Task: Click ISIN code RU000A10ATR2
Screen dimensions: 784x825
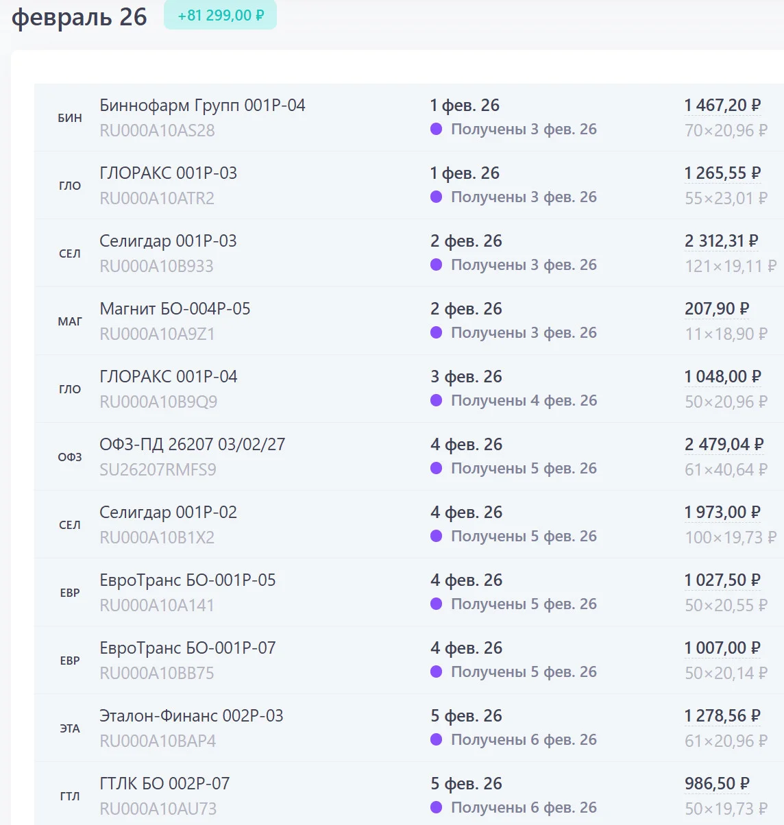Action: pos(157,198)
